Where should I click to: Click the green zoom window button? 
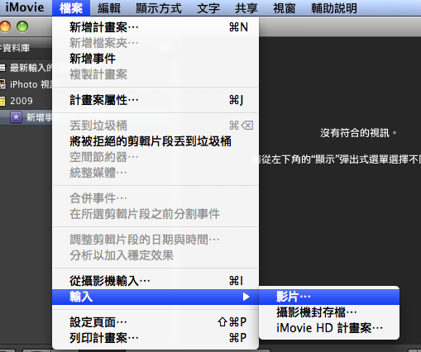tap(22, 26)
